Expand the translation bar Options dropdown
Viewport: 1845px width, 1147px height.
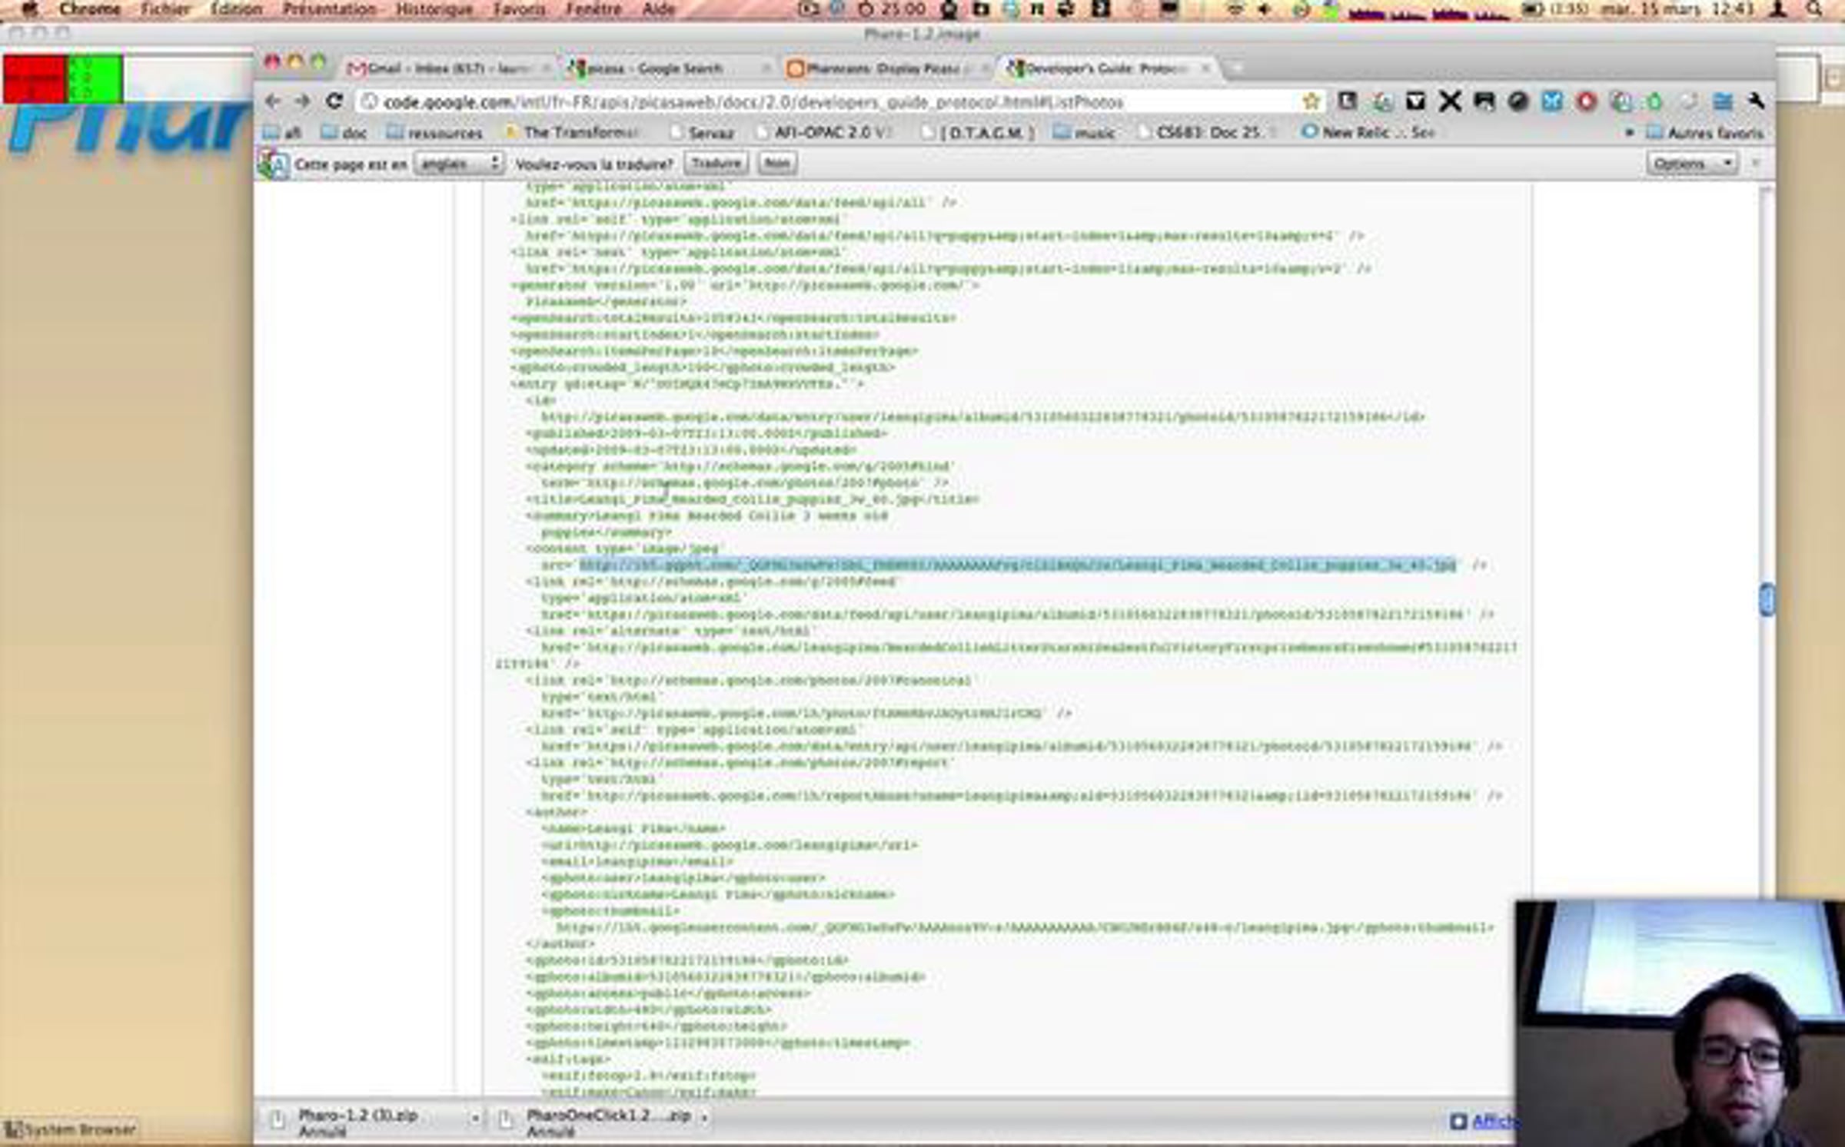(1691, 164)
